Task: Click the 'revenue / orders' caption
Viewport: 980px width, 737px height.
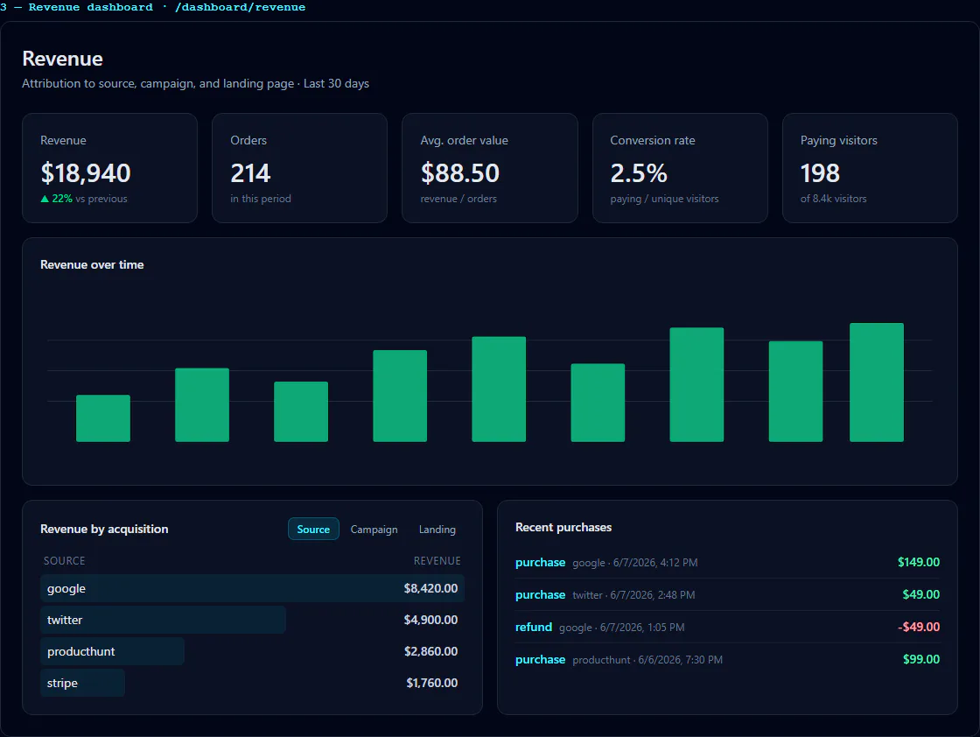Action: pos(458,199)
